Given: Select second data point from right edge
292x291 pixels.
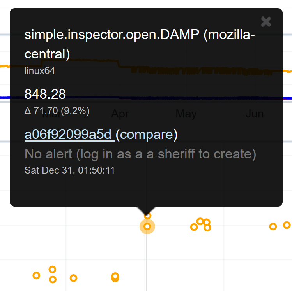Looking at the screenshot, I should (x=273, y=226).
